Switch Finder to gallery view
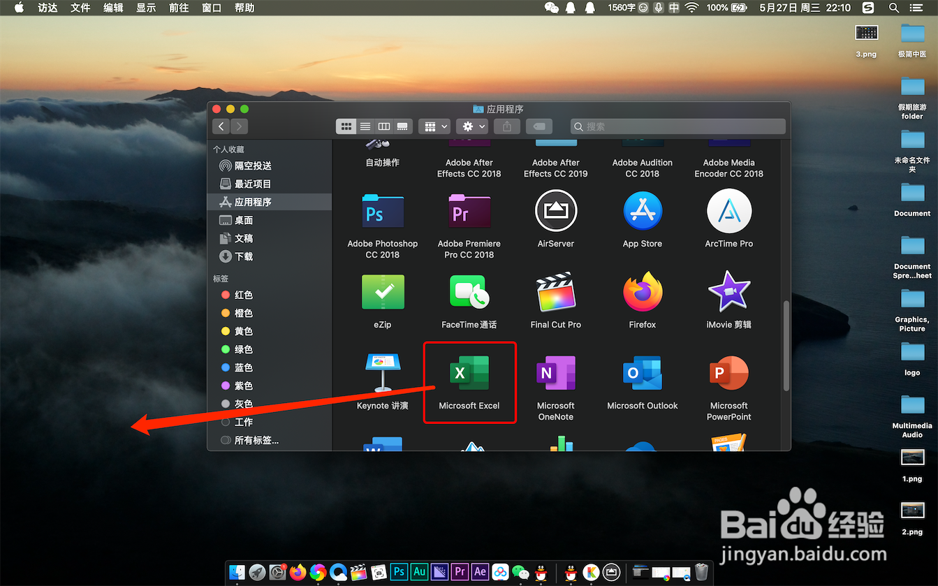 click(402, 126)
